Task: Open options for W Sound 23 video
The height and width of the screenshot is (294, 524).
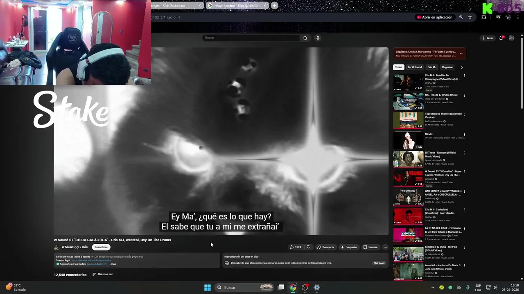Action: [x=464, y=172]
